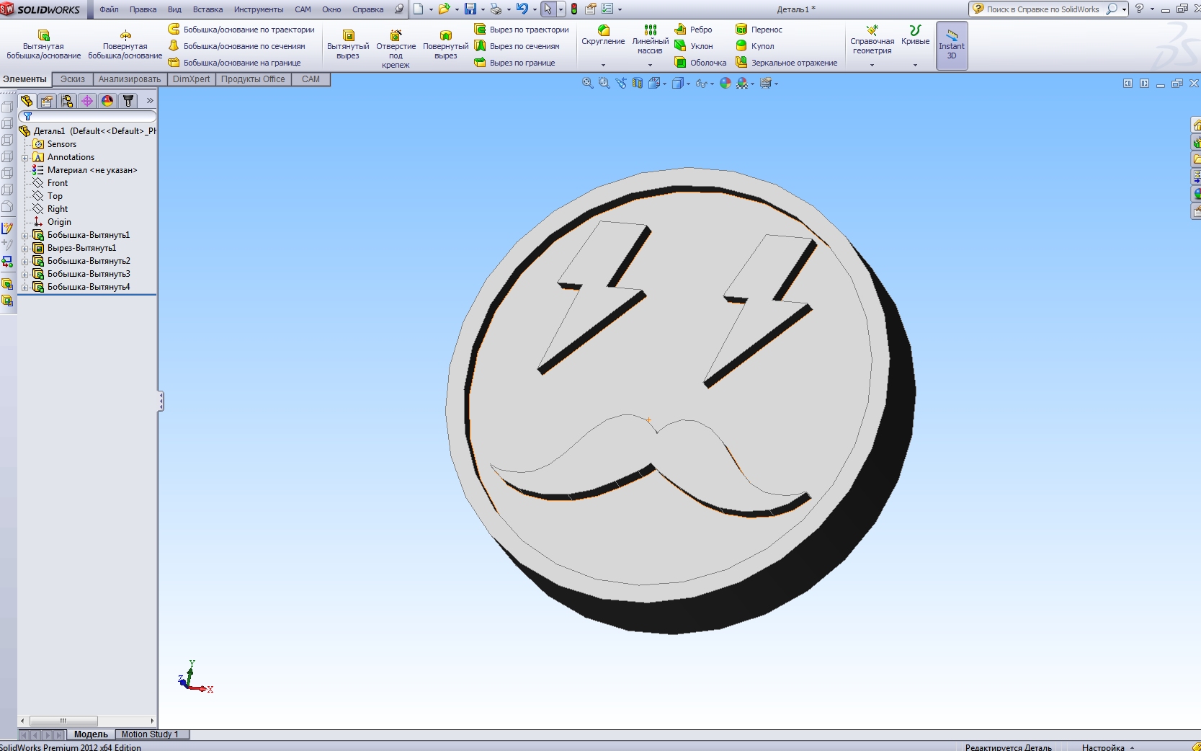Select the Front plane in the tree
1201x751 pixels.
click(57, 184)
